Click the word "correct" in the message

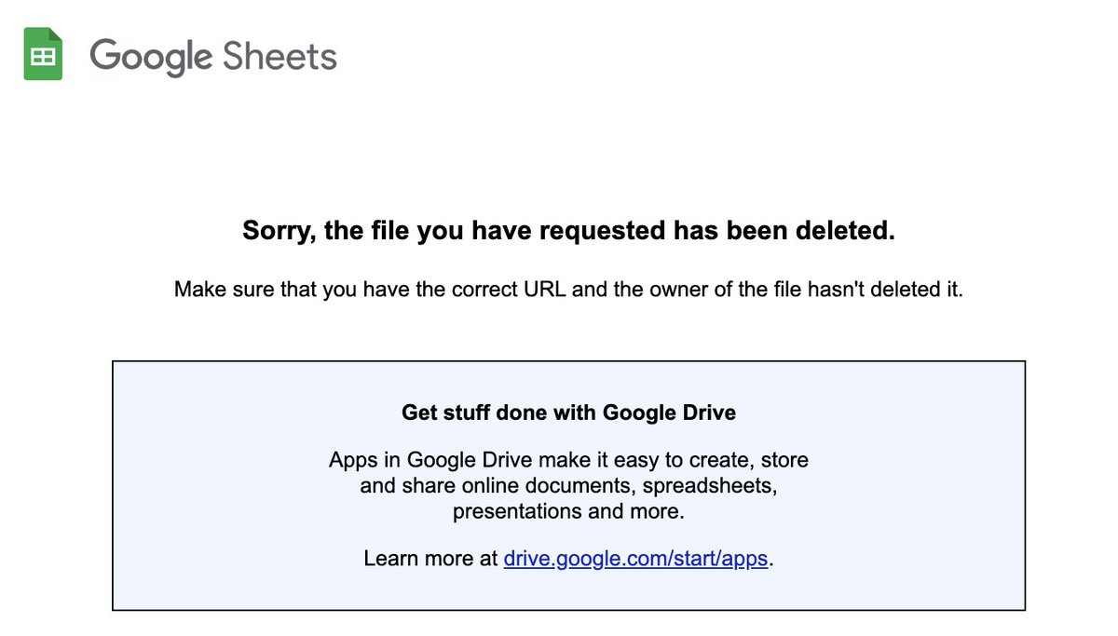pyautogui.click(x=473, y=290)
